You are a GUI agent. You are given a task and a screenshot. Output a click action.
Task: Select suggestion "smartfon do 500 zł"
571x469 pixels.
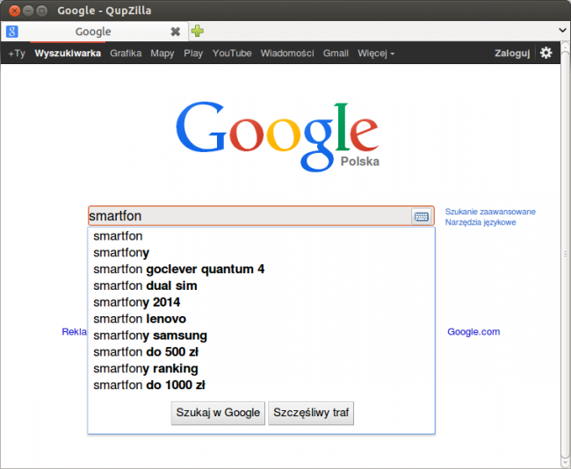coord(261,351)
